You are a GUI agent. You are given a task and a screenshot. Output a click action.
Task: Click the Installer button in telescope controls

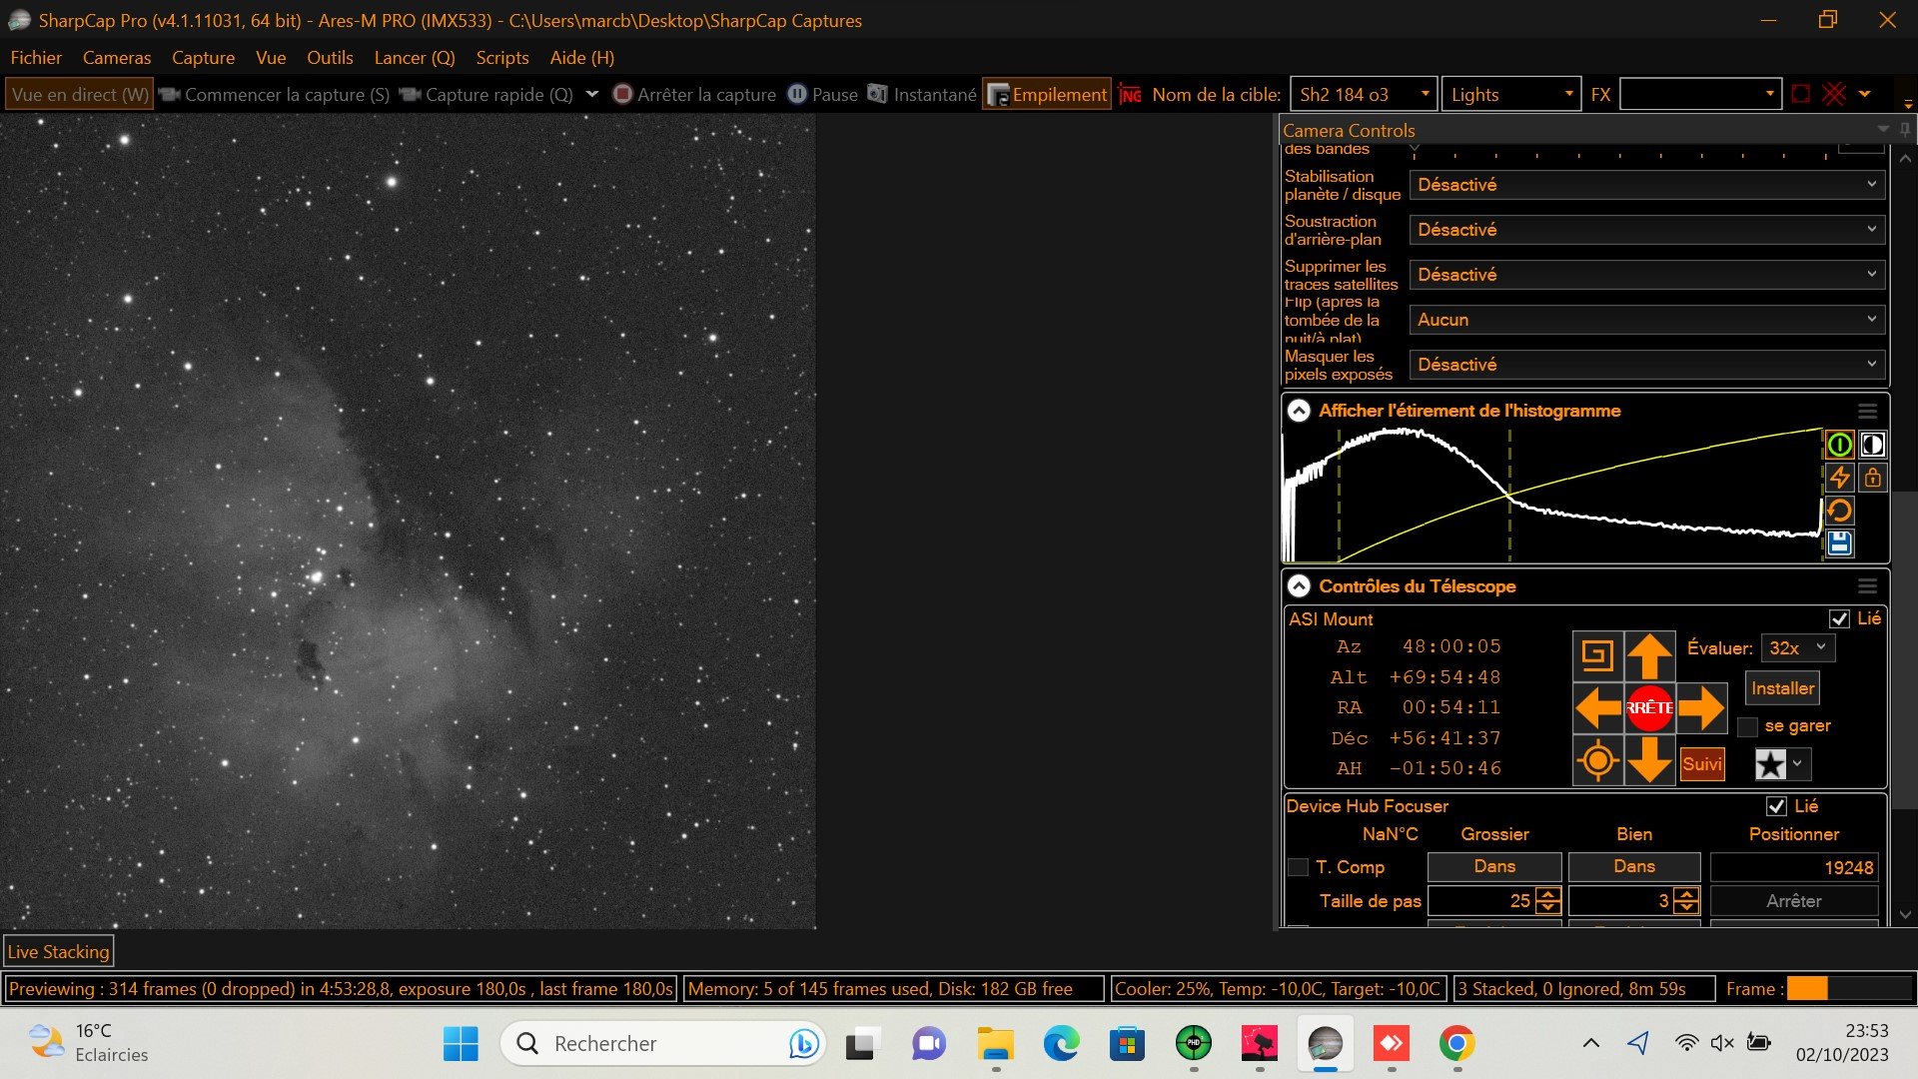1782,687
